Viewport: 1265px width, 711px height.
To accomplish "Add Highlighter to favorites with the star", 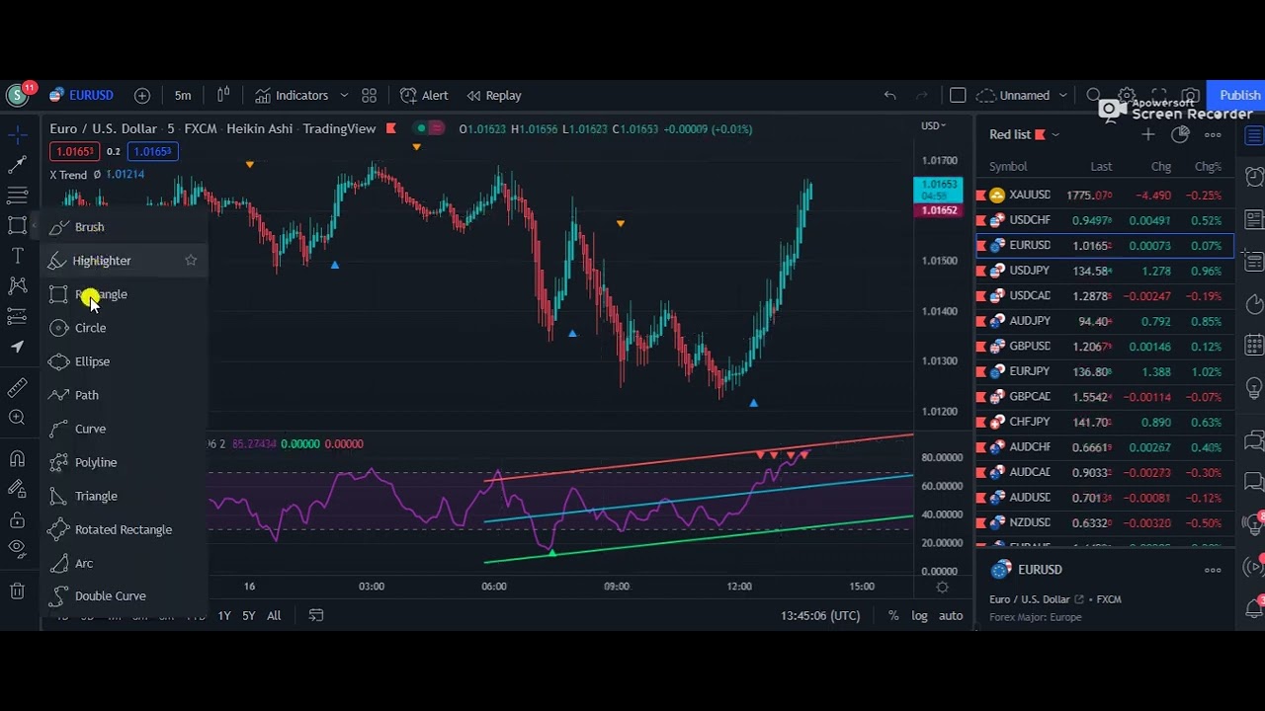I will (191, 261).
